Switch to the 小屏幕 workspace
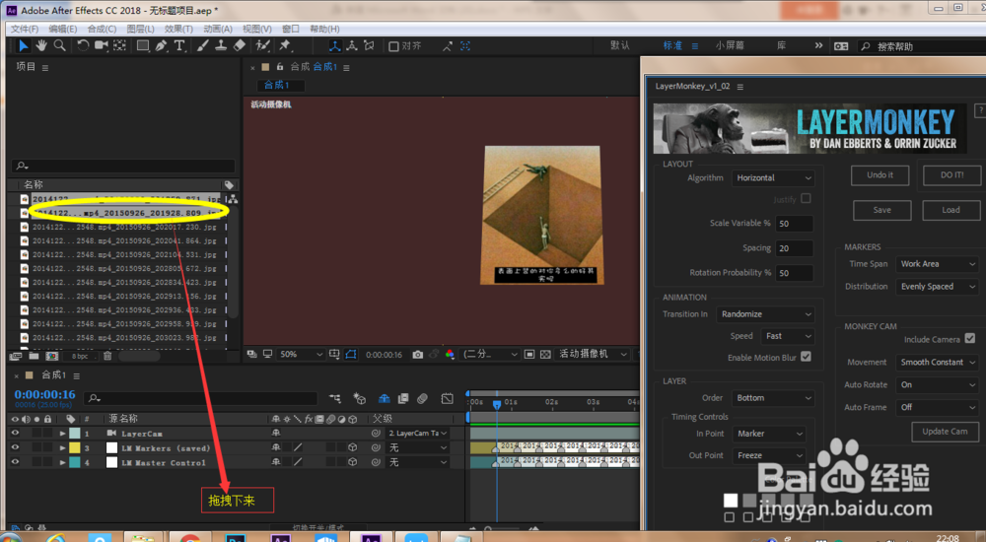The height and width of the screenshot is (542, 986). [x=730, y=46]
